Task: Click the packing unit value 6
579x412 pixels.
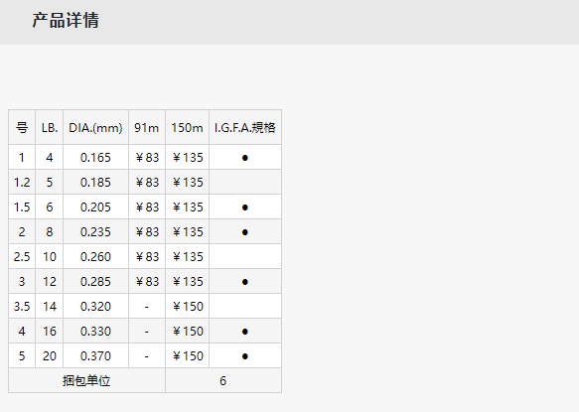Action: coord(223,380)
